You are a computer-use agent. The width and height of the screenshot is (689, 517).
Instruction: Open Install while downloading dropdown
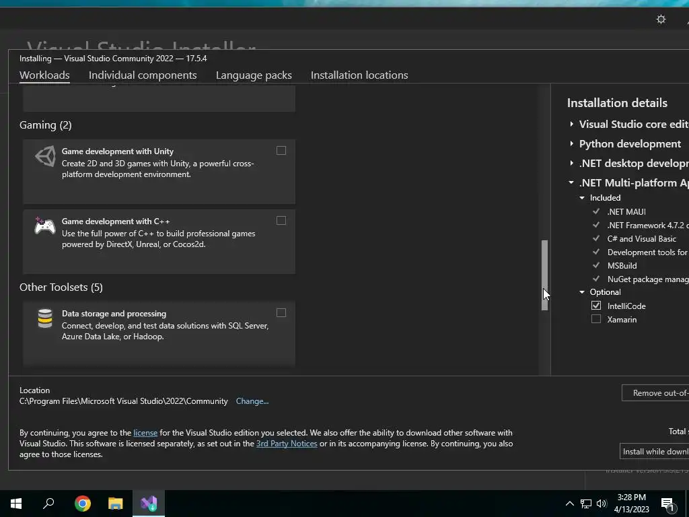[654, 452]
